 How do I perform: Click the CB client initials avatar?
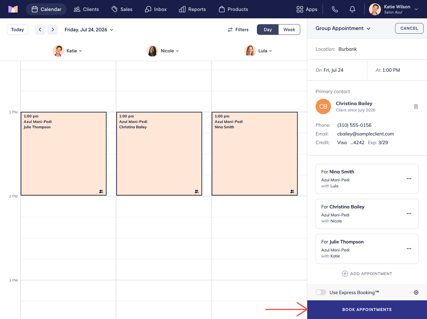[x=323, y=106]
